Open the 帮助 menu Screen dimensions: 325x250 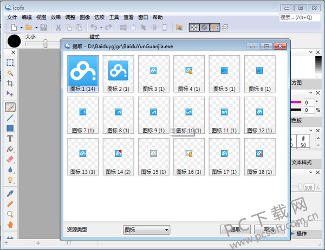(x=158, y=17)
